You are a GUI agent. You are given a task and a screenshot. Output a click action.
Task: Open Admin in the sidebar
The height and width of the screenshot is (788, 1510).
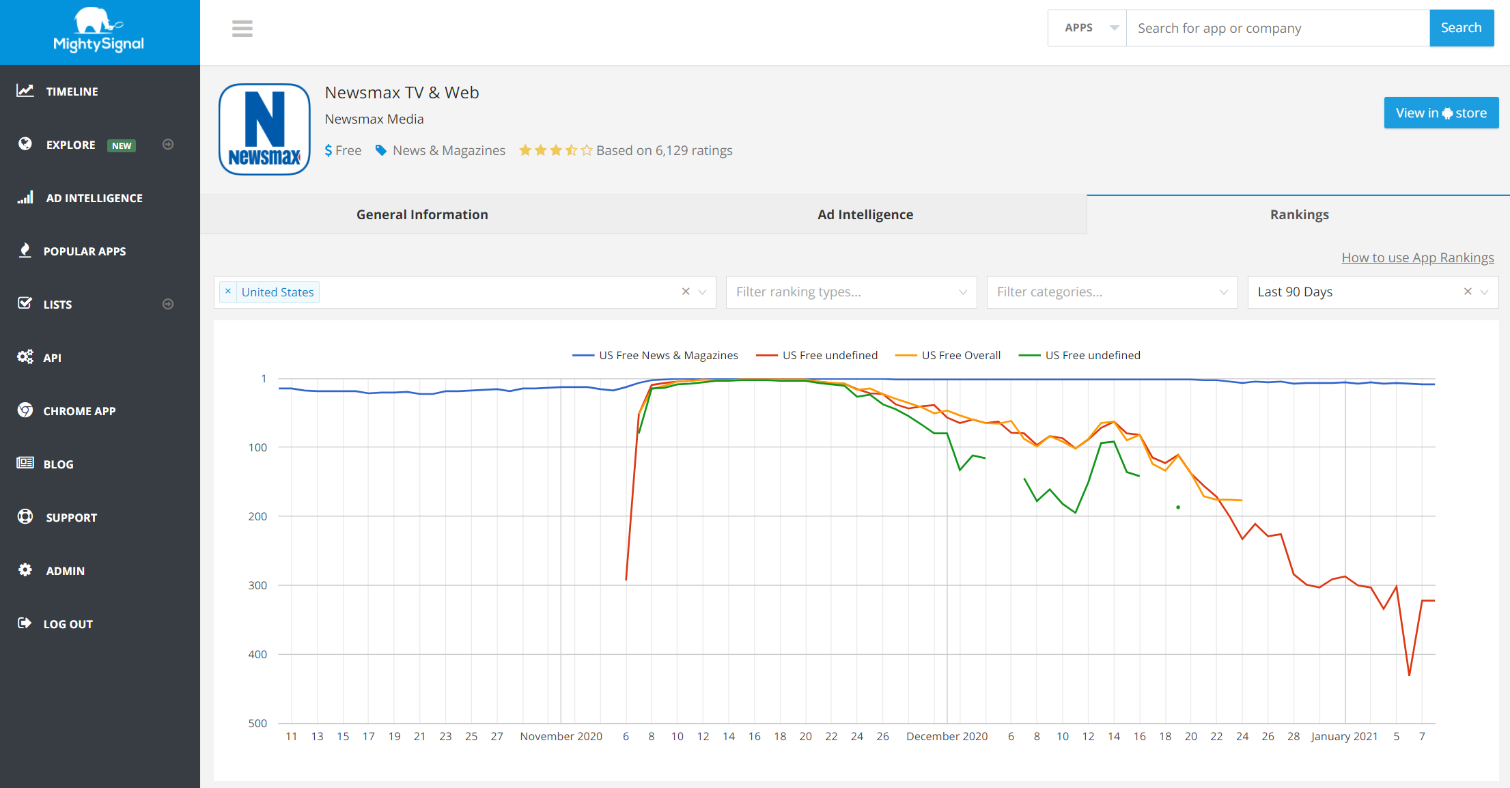(65, 571)
